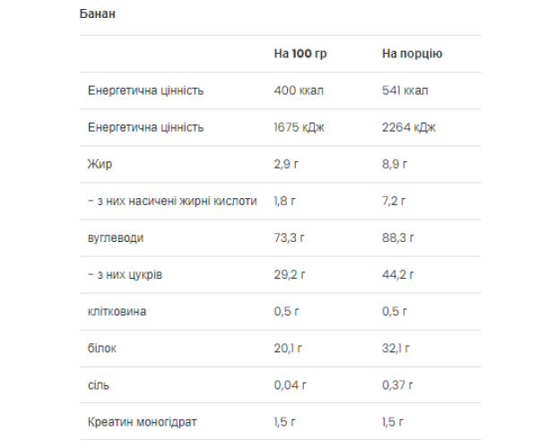
Task: Select the "з них насичені жирні кислоти" label
Action: tap(173, 201)
